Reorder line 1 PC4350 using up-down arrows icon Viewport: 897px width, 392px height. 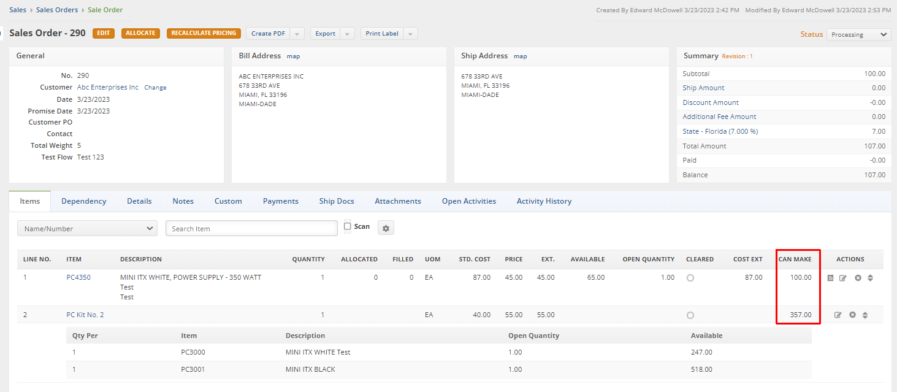870,278
